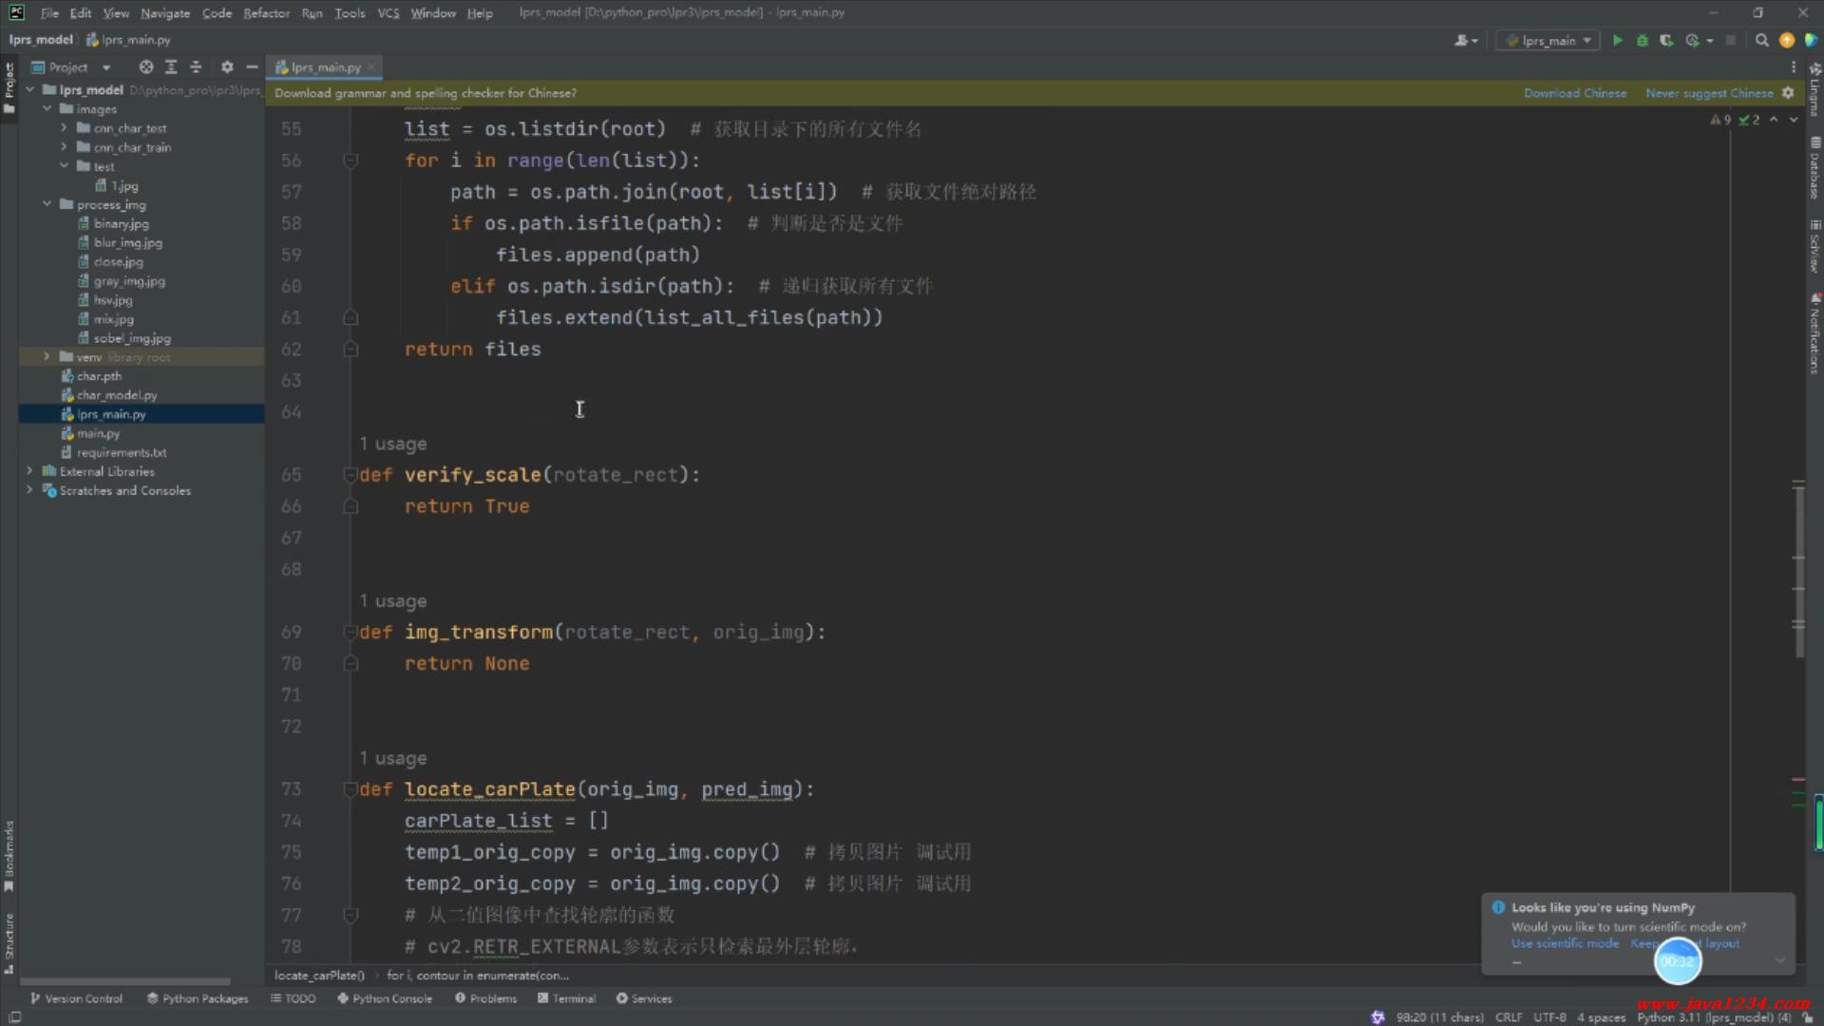Screen dimensions: 1824x1026
Task: Run lprs_main with the green play icon
Action: (1618, 40)
